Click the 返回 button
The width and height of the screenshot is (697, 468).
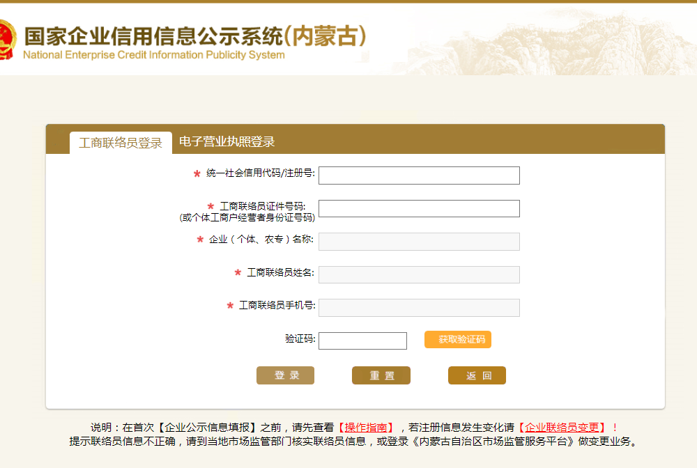click(x=477, y=375)
